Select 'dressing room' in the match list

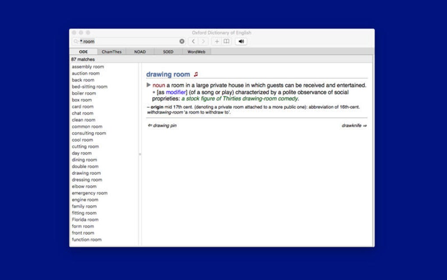87,179
